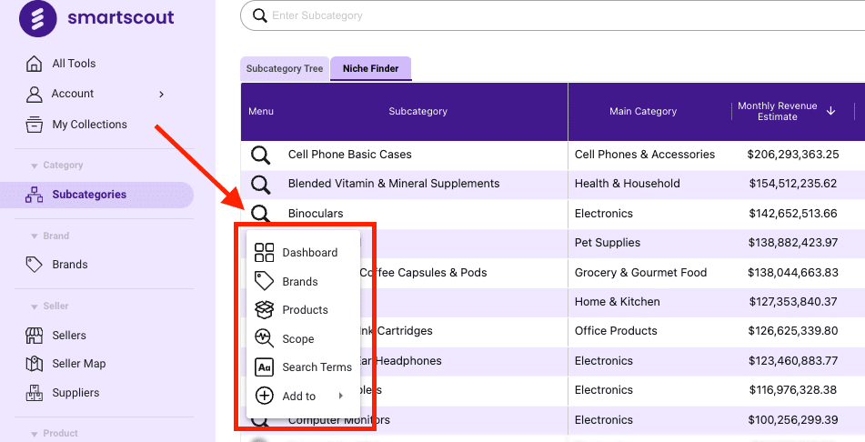Screen dimensions: 865x442
Task: Collapse the Product section
Action: coord(35,434)
